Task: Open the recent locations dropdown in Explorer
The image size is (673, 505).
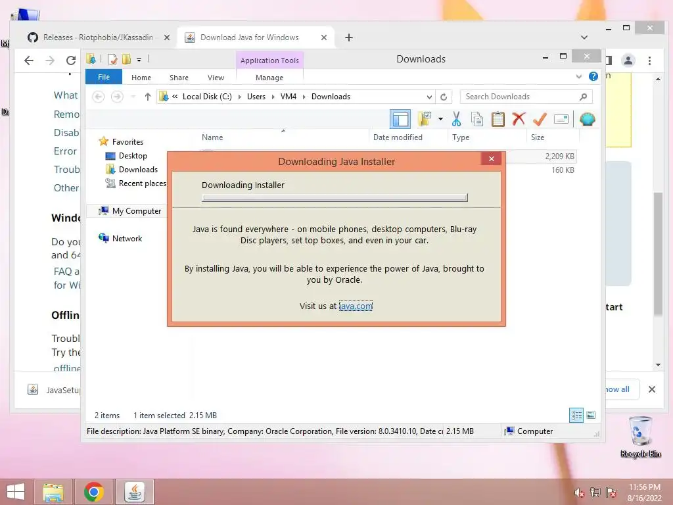Action: point(133,97)
